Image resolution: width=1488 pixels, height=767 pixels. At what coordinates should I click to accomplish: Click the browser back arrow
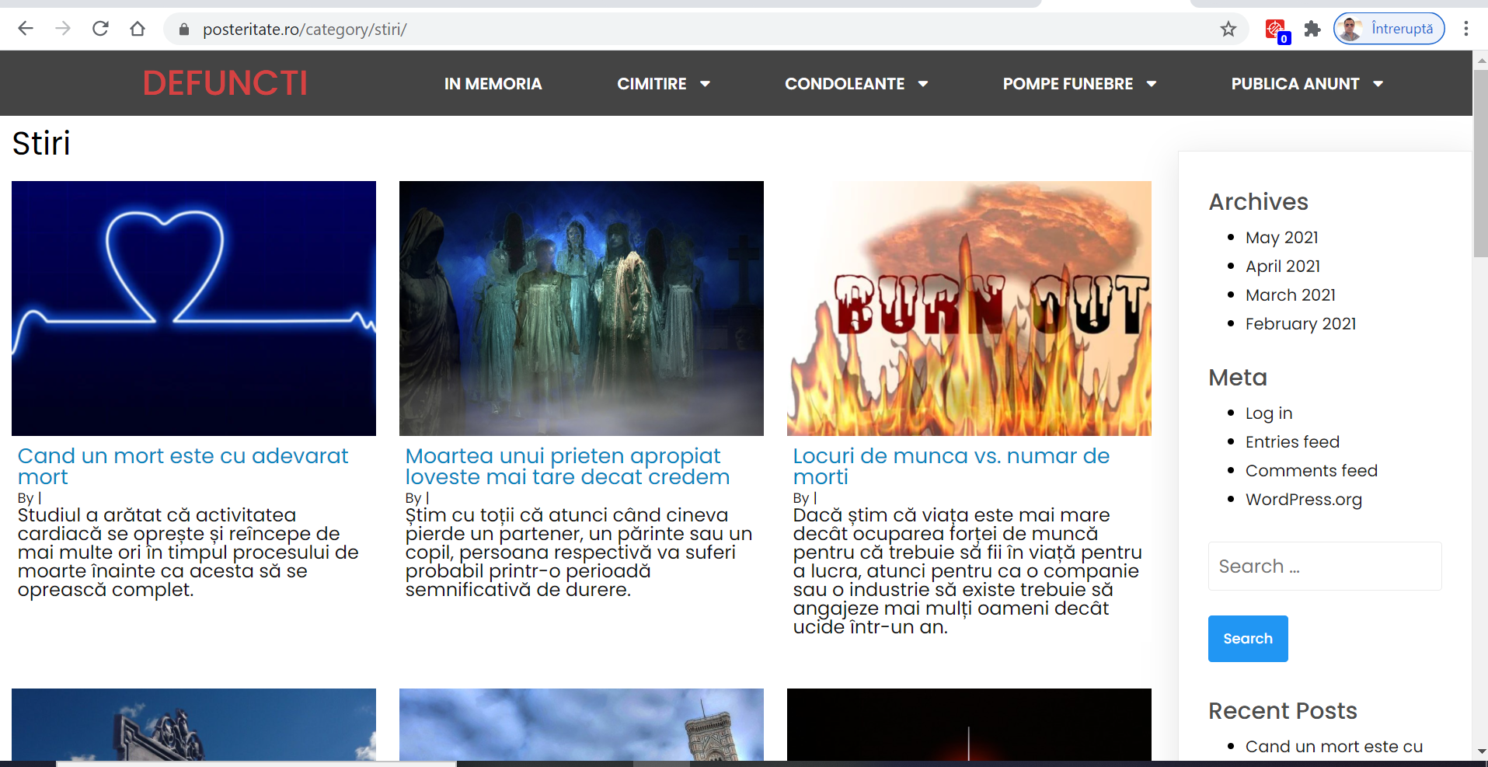coord(26,29)
